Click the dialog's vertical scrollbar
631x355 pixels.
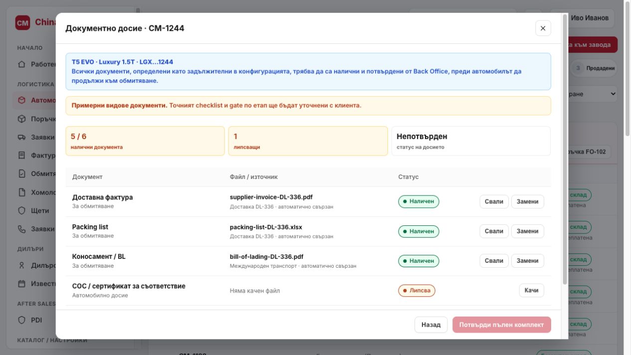[565, 150]
